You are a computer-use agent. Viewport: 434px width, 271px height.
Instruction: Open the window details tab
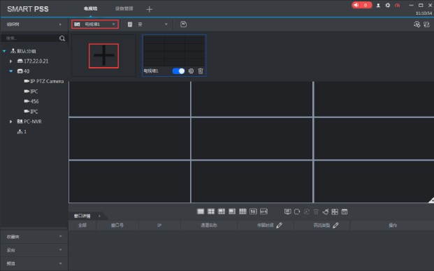82,216
